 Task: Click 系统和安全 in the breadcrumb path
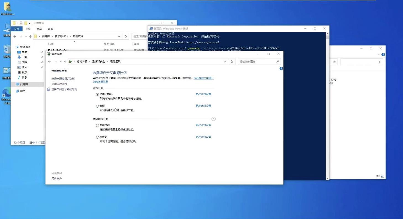coord(99,62)
